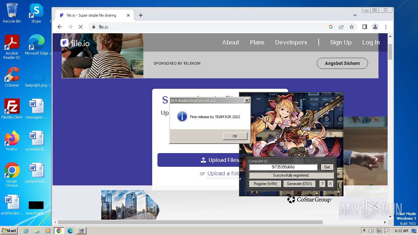Click the Google icon in address bar
The image size is (418, 235).
point(331,27)
